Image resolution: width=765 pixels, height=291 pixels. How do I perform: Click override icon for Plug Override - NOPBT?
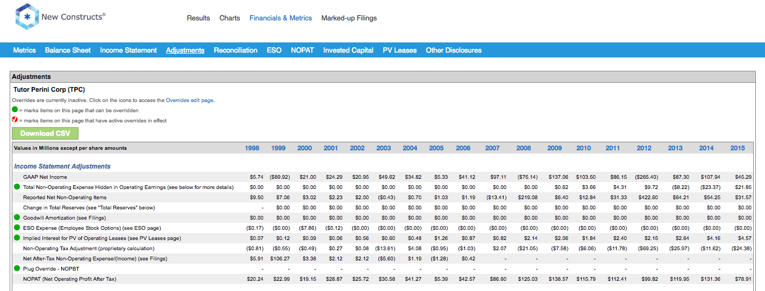pos(17,269)
